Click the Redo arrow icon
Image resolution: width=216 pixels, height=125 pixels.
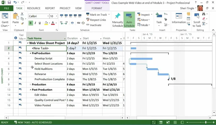(x=23, y=2)
